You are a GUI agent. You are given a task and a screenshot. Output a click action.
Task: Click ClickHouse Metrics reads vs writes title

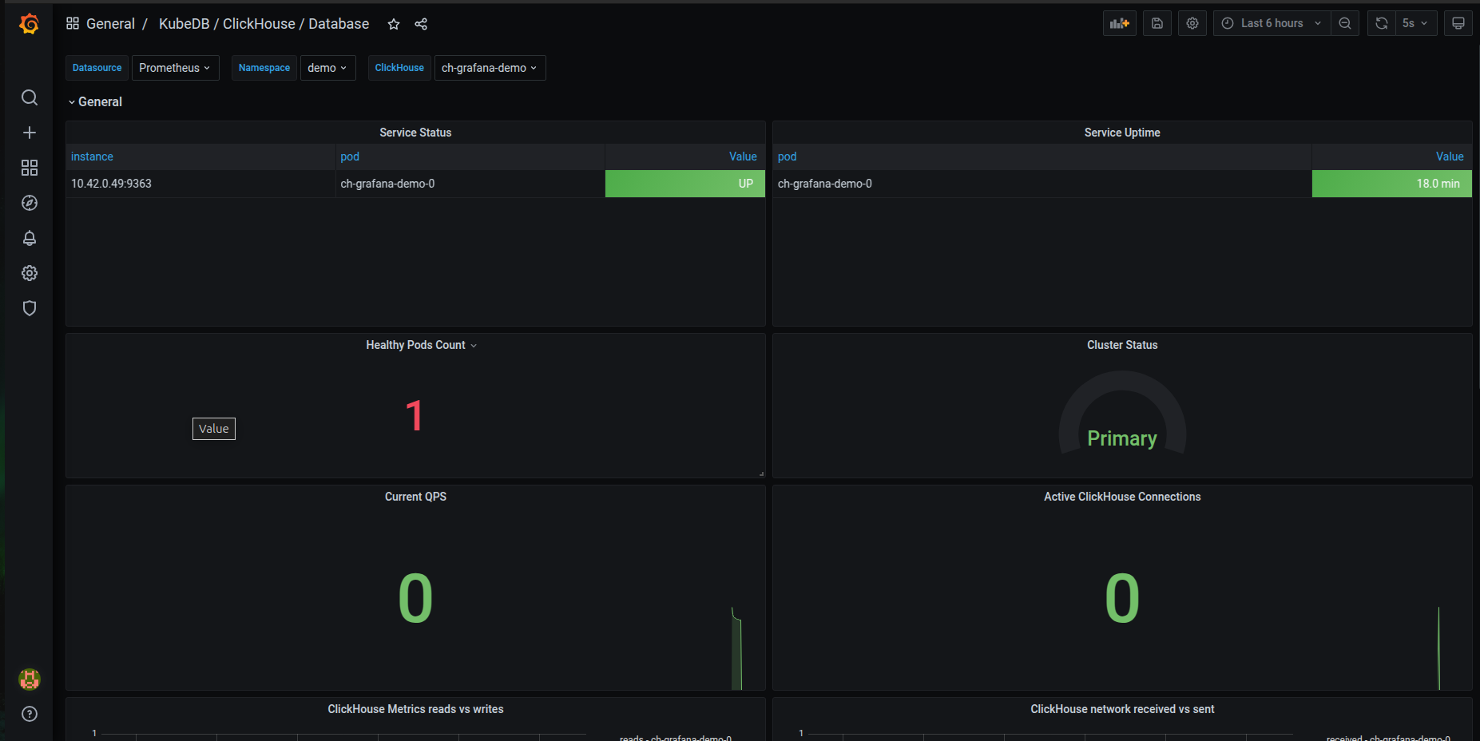[x=415, y=709]
